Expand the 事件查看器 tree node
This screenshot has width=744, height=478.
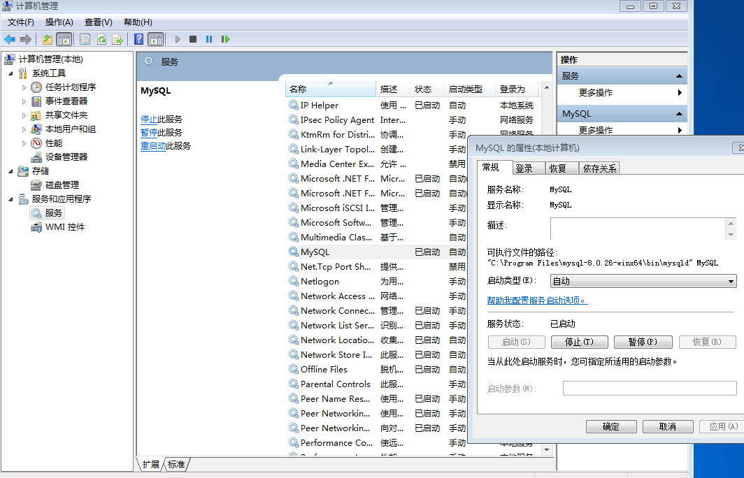point(24,101)
